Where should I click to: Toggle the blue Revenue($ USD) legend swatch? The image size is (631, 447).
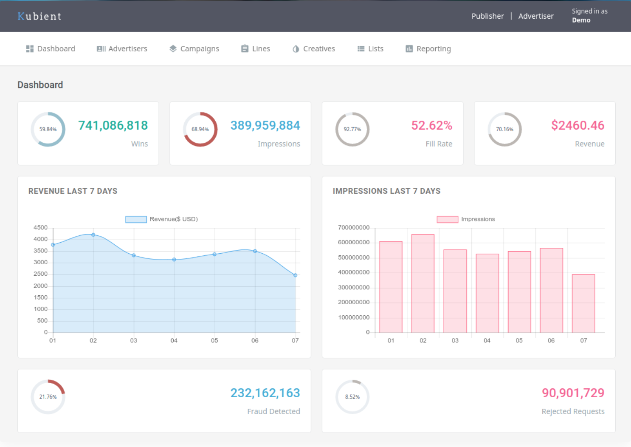(136, 219)
